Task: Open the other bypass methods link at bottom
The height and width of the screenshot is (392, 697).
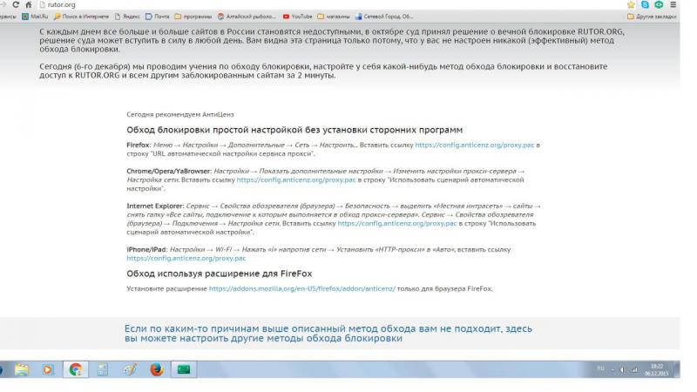Action: pos(328,334)
